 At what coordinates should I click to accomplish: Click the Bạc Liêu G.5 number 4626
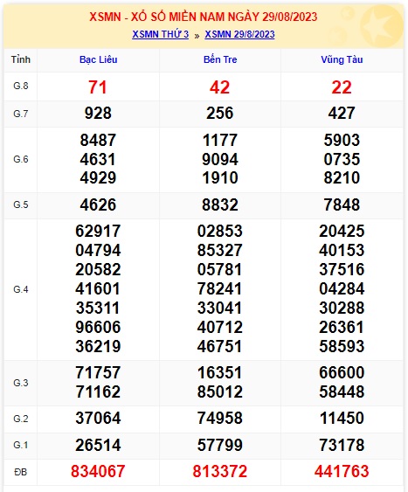(98, 204)
